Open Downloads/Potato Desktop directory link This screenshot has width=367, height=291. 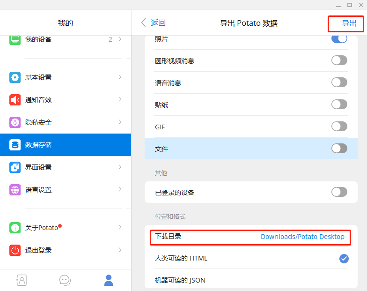[302, 237]
